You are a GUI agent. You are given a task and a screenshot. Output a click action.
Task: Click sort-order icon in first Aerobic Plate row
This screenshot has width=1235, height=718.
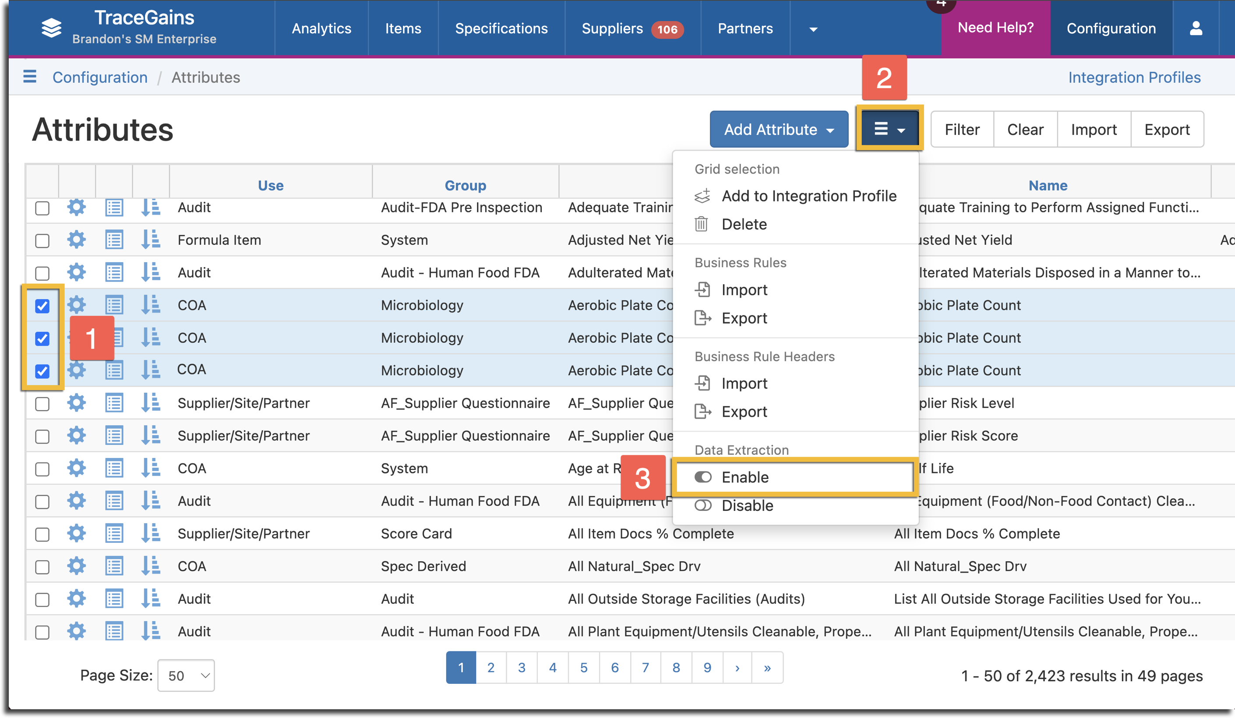[x=151, y=305]
